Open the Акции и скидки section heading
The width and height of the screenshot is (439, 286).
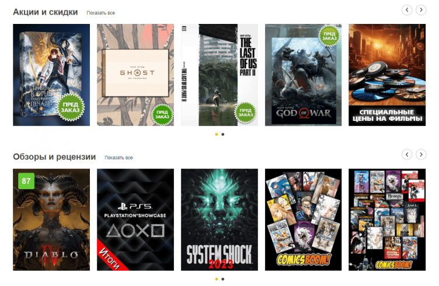pos(45,12)
